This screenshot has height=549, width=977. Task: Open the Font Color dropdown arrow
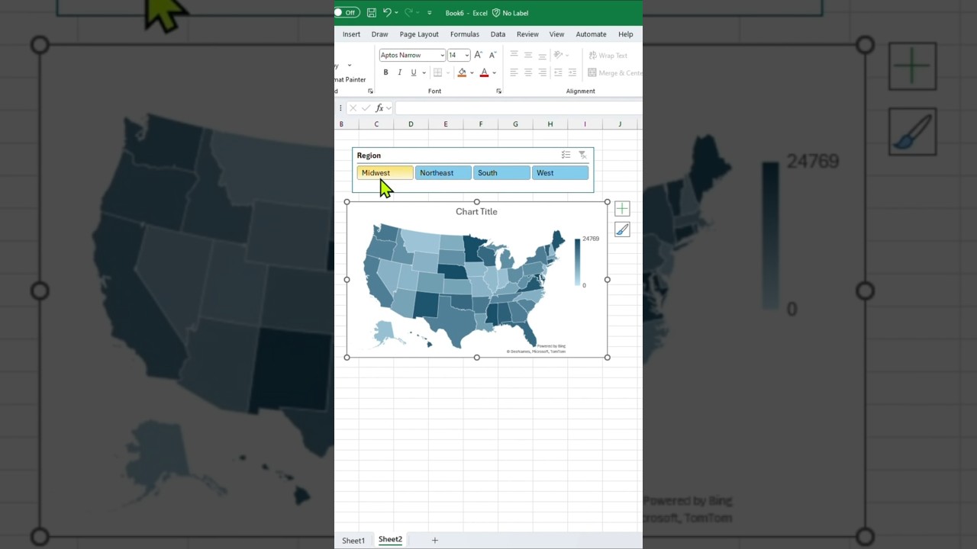coord(494,72)
